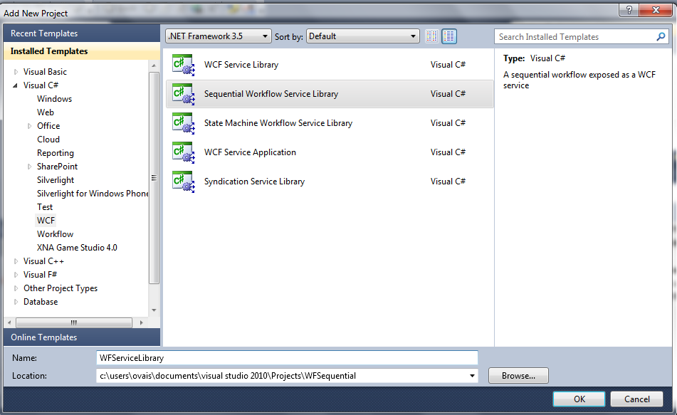The image size is (677, 415).
Task: Click the WCF Service Library template icon
Action: click(x=183, y=64)
